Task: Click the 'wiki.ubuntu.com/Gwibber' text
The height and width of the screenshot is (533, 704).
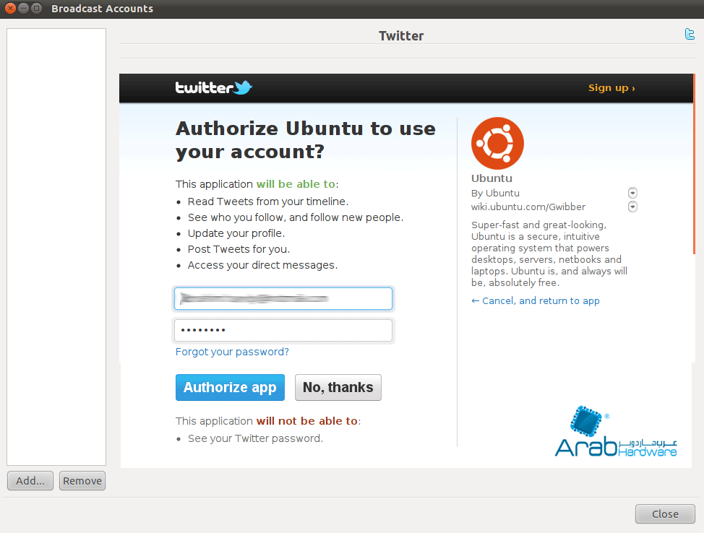Action: [x=528, y=207]
